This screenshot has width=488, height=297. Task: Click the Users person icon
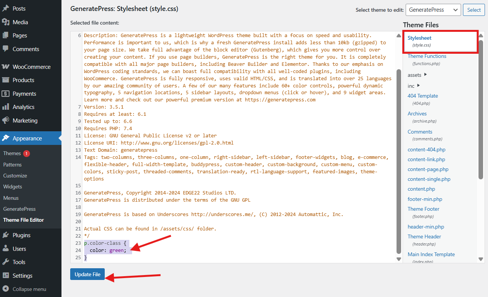click(6, 249)
